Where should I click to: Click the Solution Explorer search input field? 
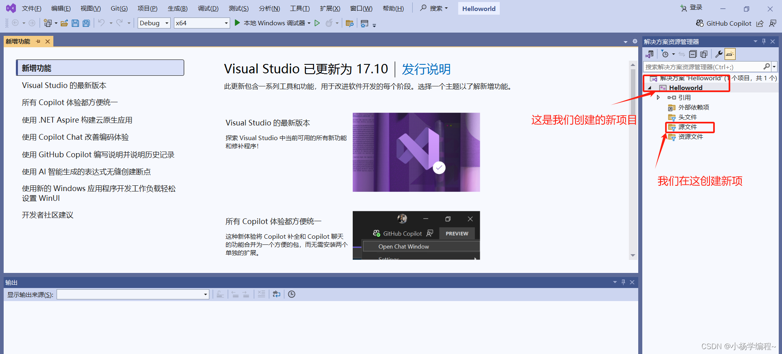tap(703, 67)
